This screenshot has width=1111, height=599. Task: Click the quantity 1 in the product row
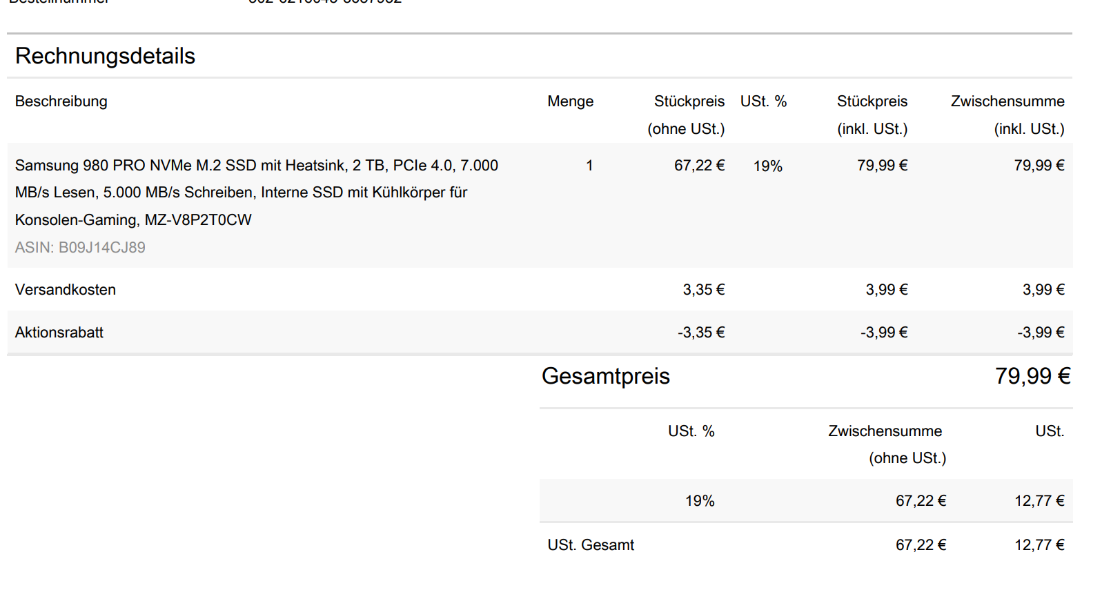coord(589,166)
